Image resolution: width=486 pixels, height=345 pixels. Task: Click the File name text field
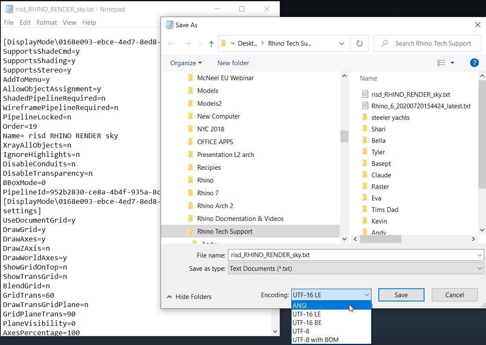coord(356,255)
